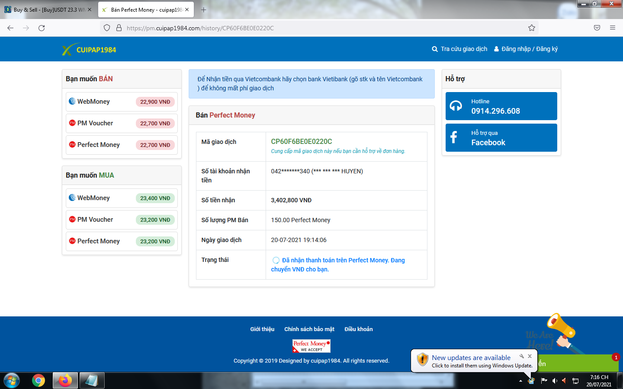Open the network tray icon
The width and height of the screenshot is (623, 389).
coord(575,381)
